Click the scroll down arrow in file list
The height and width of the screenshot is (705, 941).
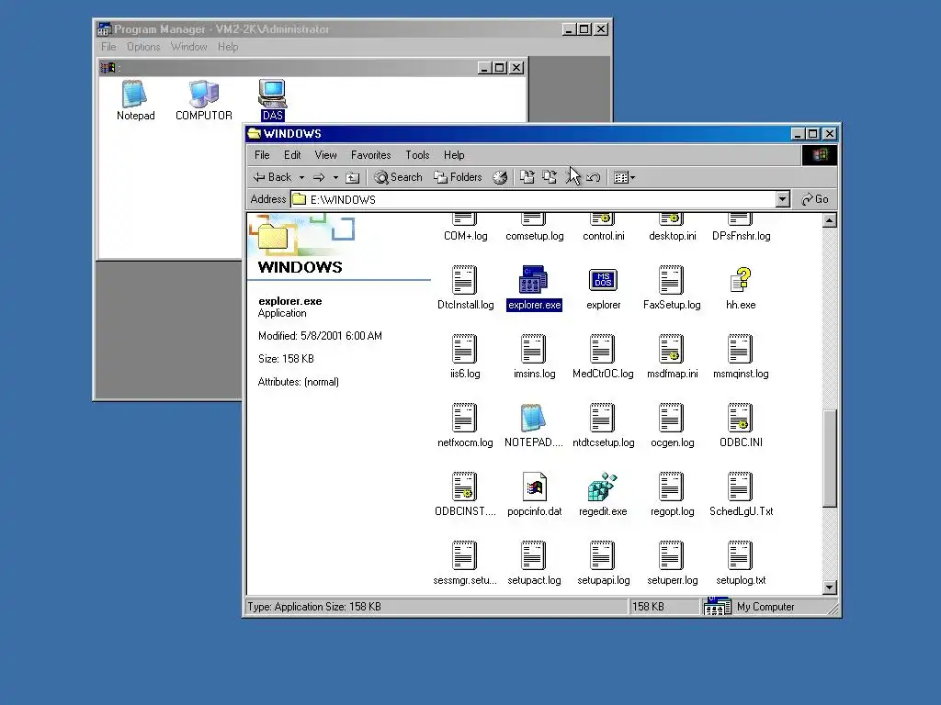830,587
